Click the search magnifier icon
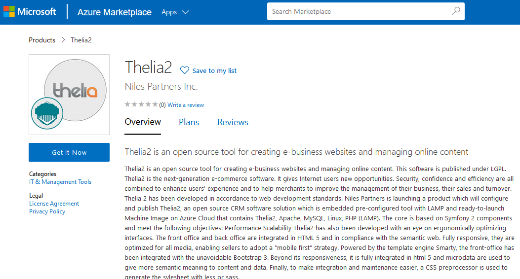The image size is (520, 279). pos(456,11)
